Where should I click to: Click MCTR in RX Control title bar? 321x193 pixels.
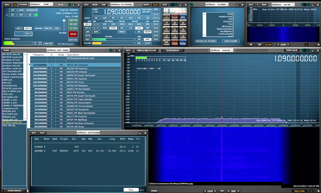click(155, 4)
